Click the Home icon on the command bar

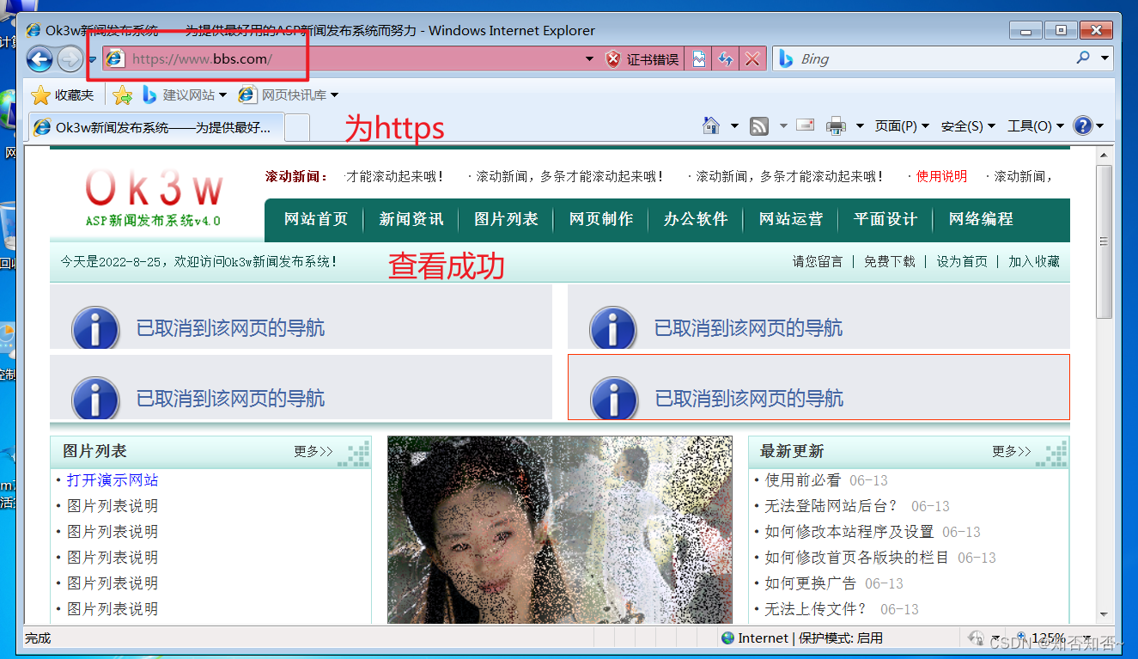pos(710,125)
